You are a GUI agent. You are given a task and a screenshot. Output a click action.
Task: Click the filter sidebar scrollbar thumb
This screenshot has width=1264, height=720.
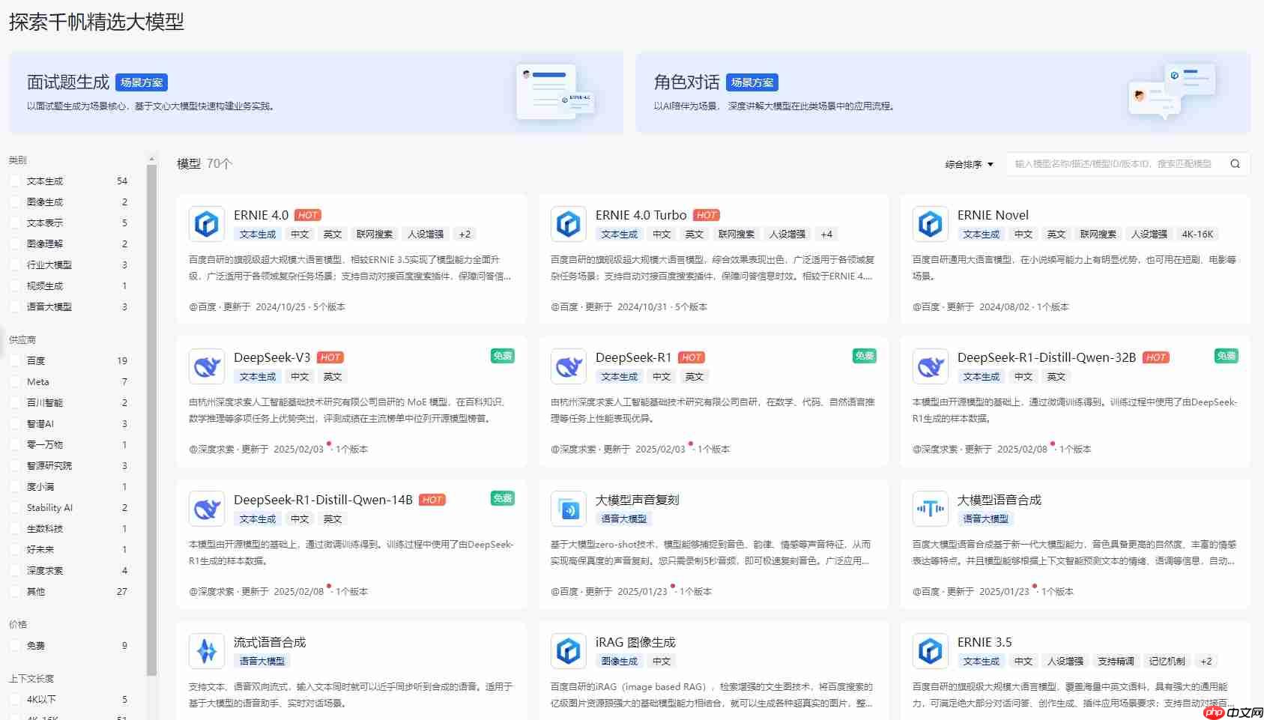tap(152, 420)
